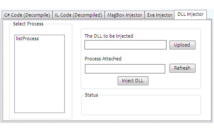
Task: Click the Process Attached text field
Action: (125, 69)
